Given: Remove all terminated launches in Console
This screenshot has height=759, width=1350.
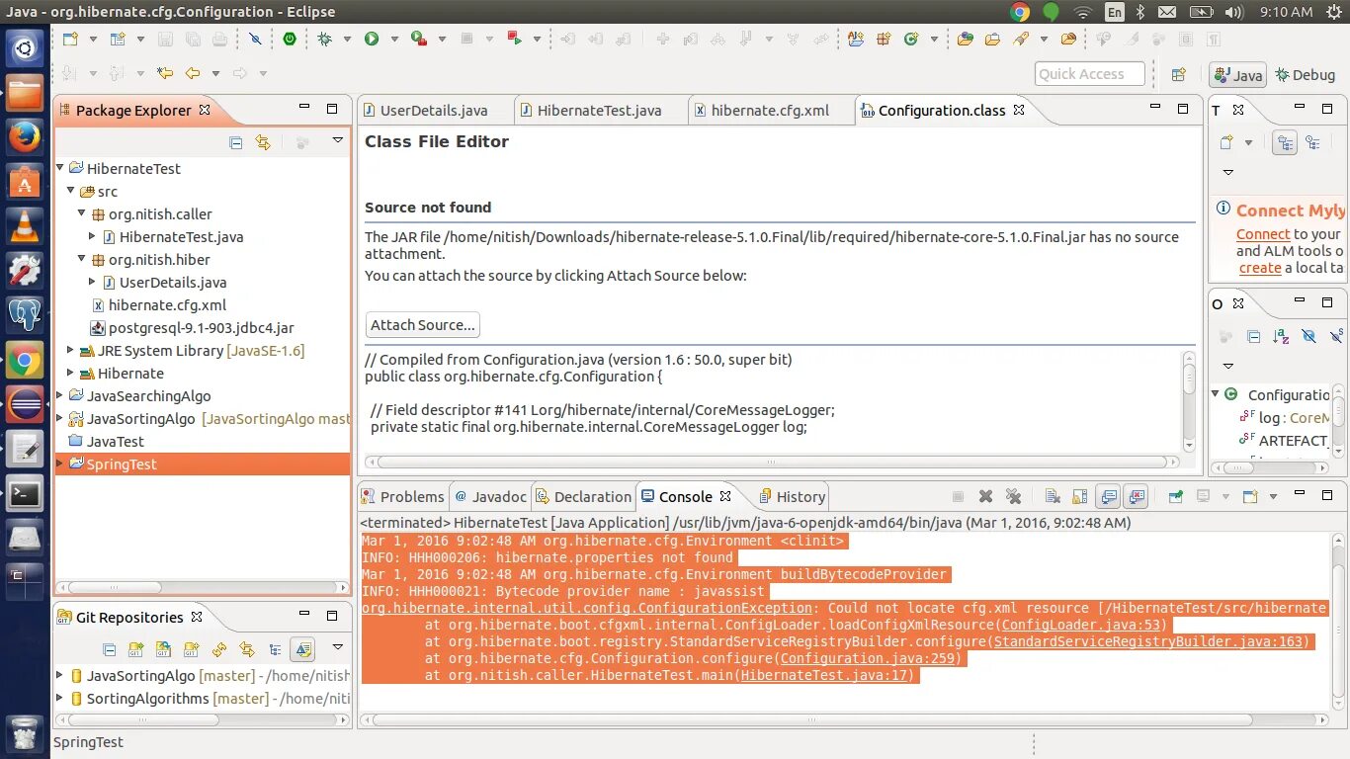Looking at the screenshot, I should 1013,496.
